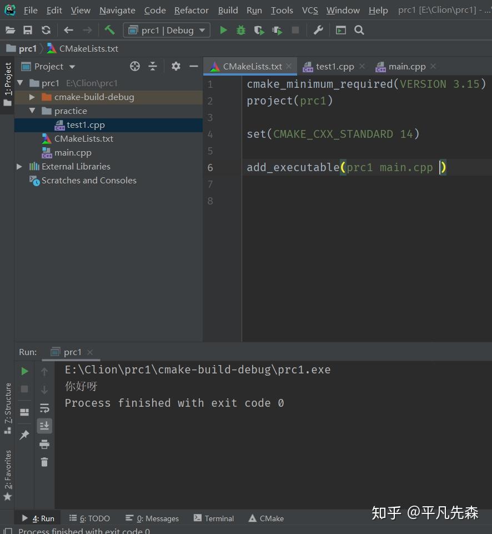Click Save All disk icon
Image resolution: width=492 pixels, height=534 pixels.
point(28,30)
